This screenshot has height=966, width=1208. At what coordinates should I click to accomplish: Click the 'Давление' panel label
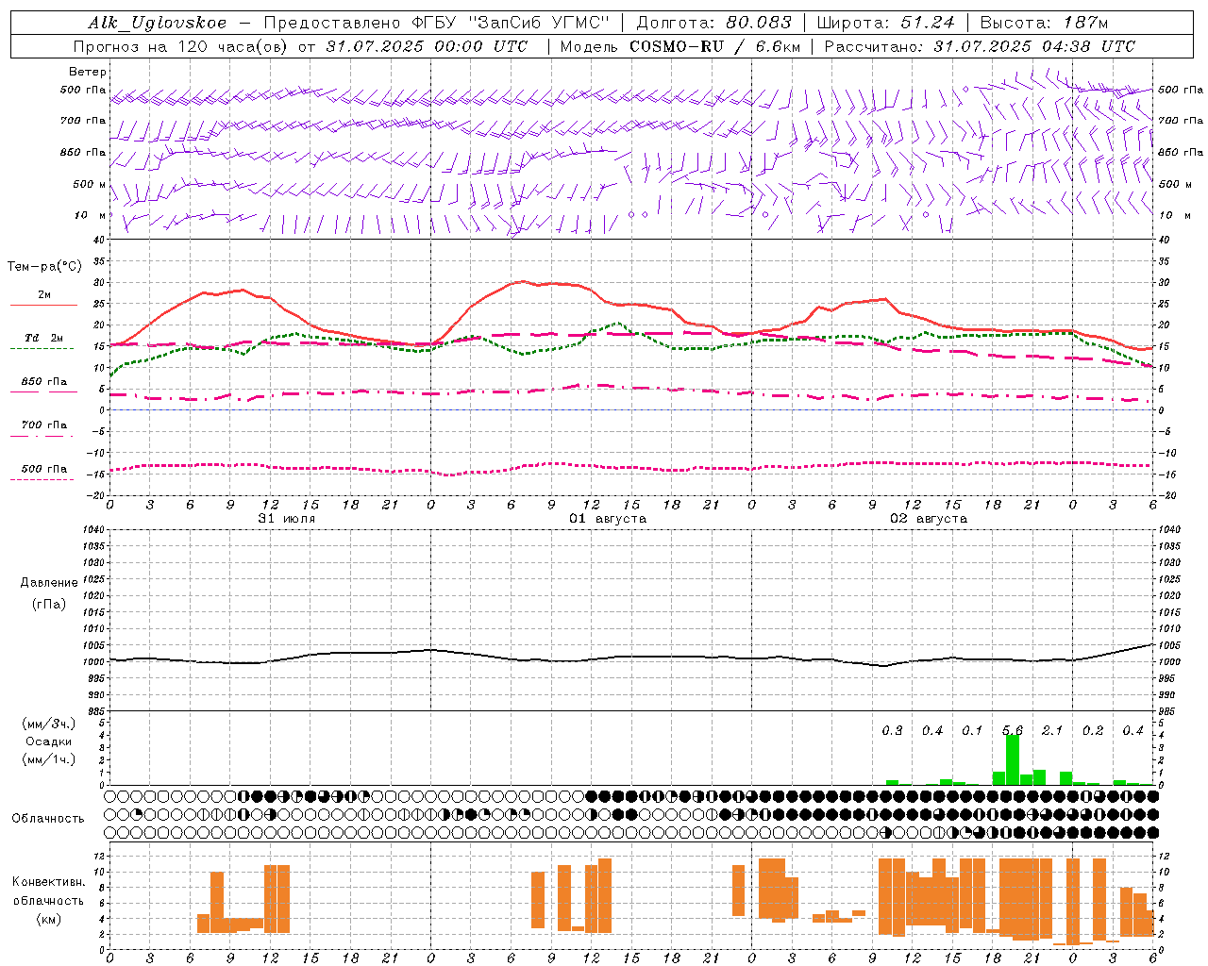(x=49, y=583)
